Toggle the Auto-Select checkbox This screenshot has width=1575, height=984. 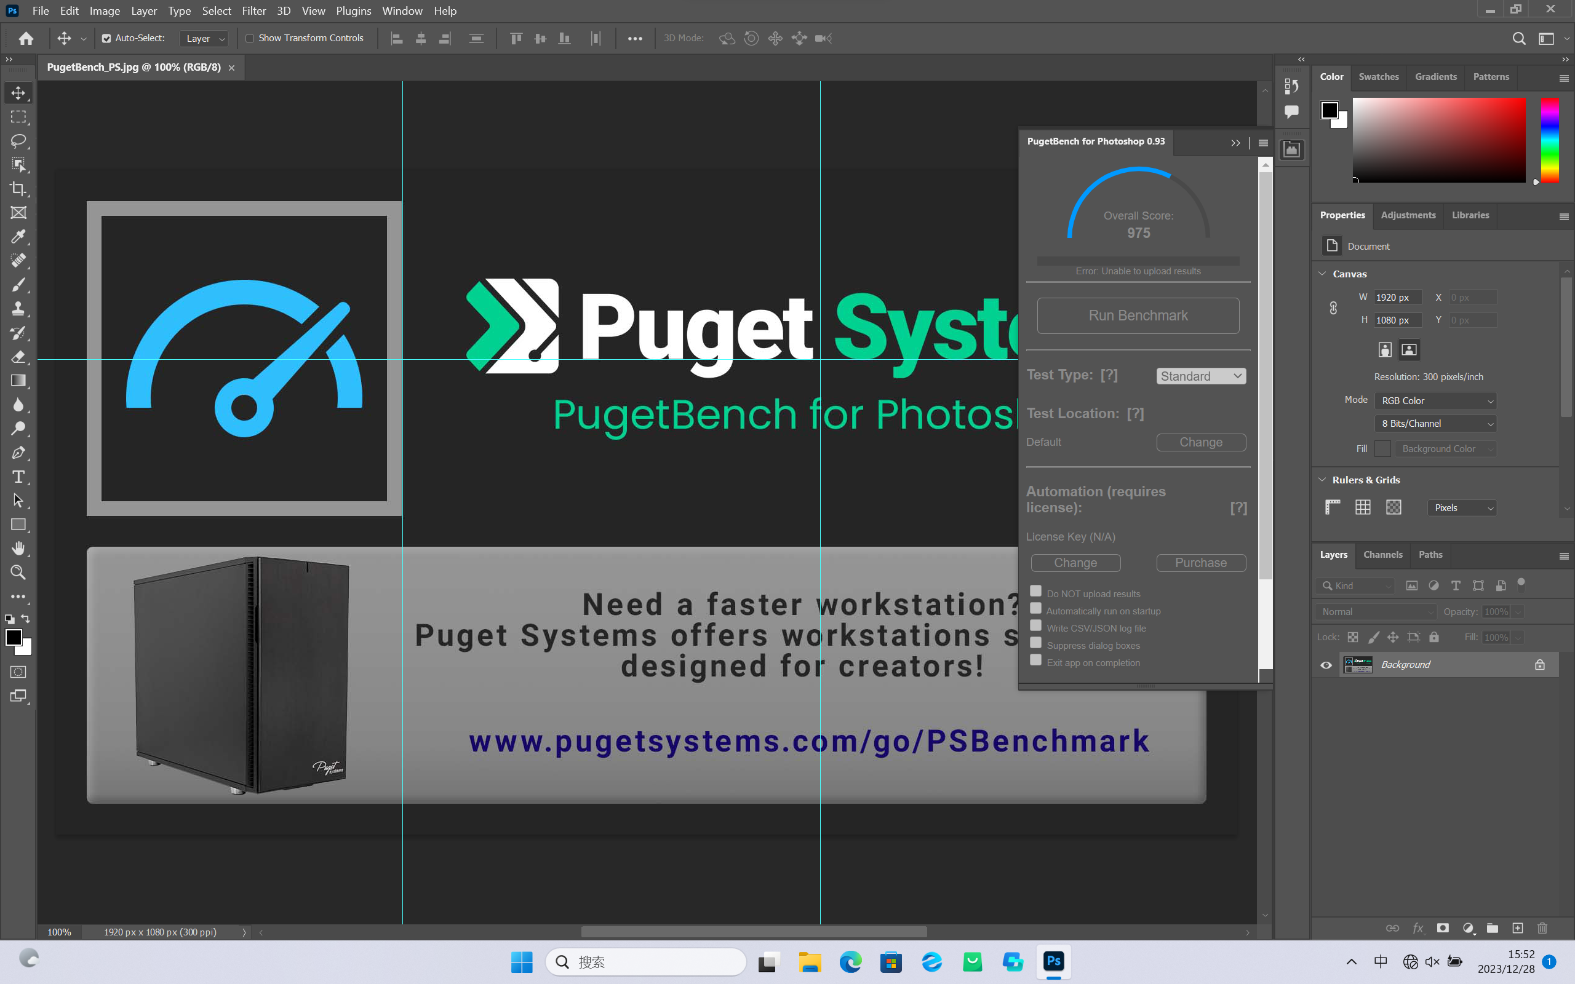pos(106,38)
